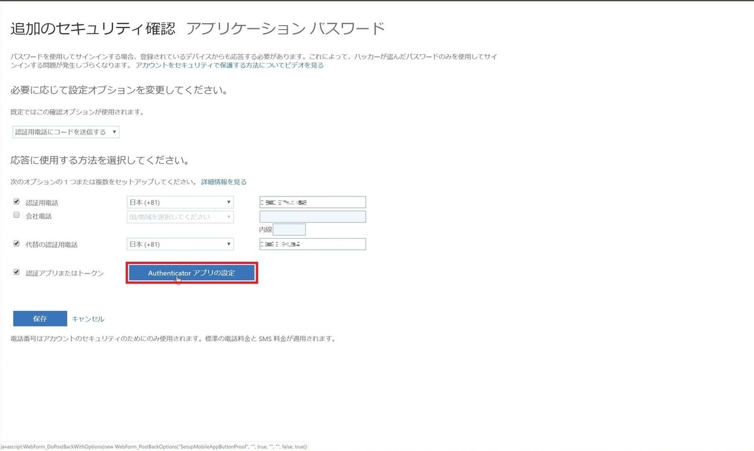This screenshot has height=451, width=754.
Task: Click the 詳細情報を見る link
Action: [223, 182]
